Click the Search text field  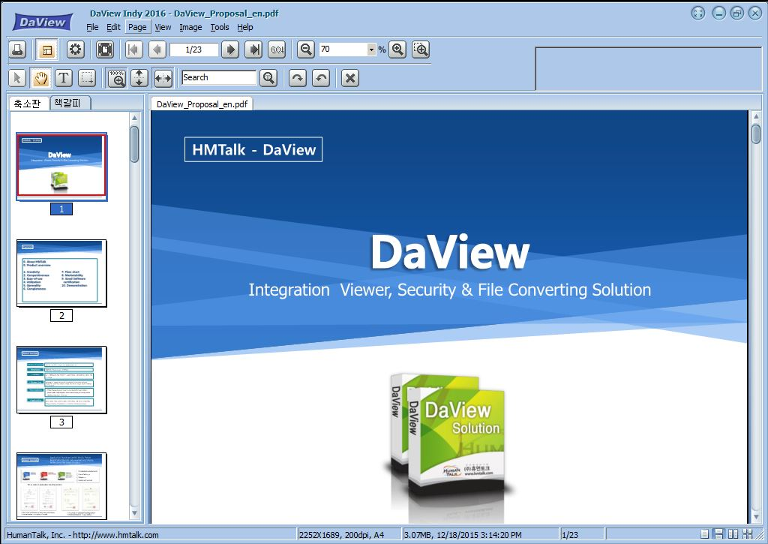click(219, 77)
